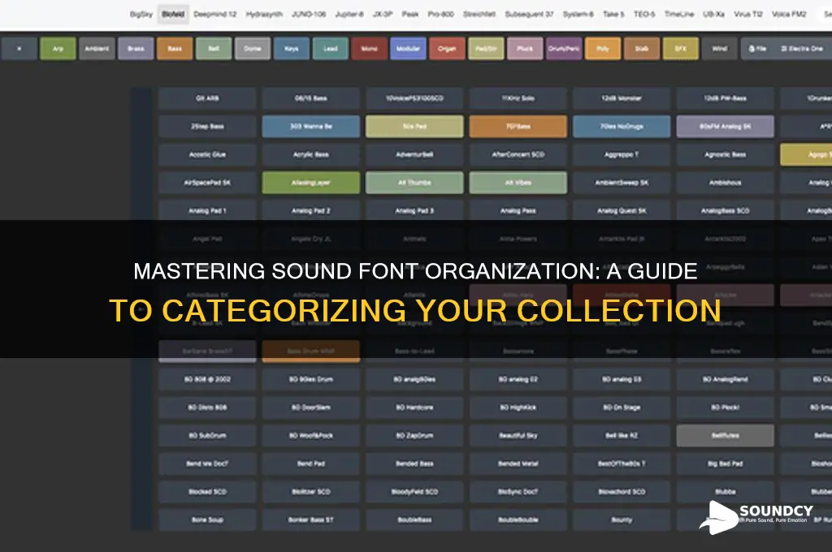Toggle the blue Modular category filter
The image size is (832, 552).
coord(408,49)
